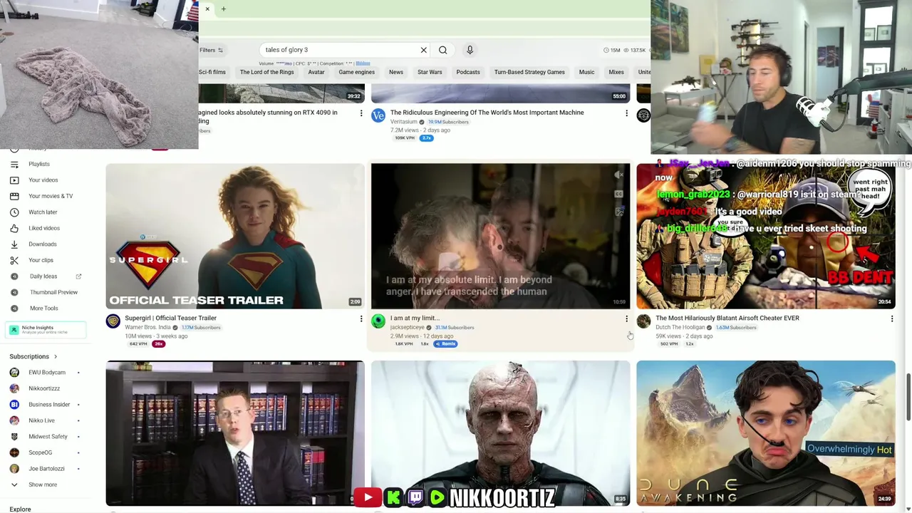Click Remix badge under jacksepticeye video
This screenshot has width=912, height=513.
click(446, 344)
